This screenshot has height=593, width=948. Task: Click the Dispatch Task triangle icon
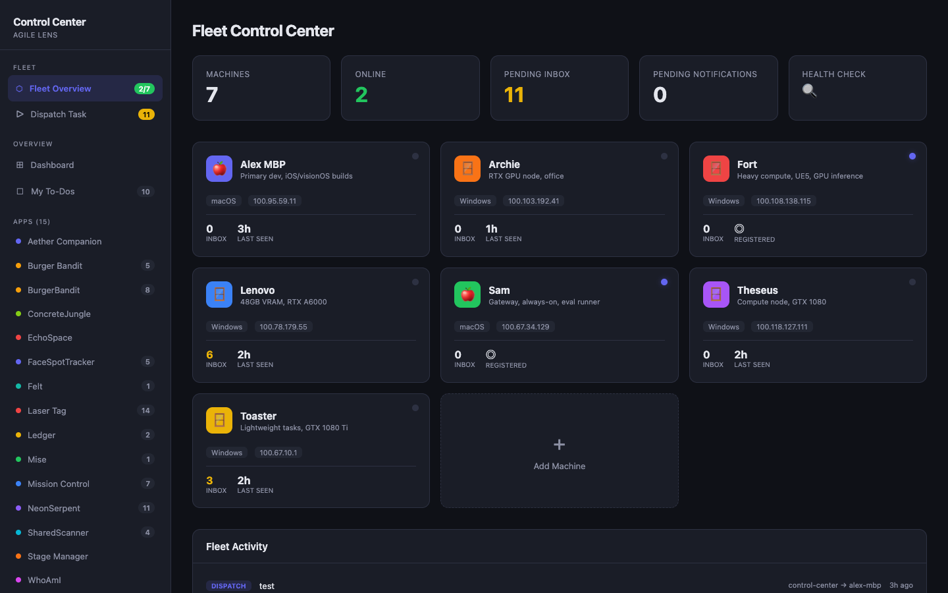[20, 114]
